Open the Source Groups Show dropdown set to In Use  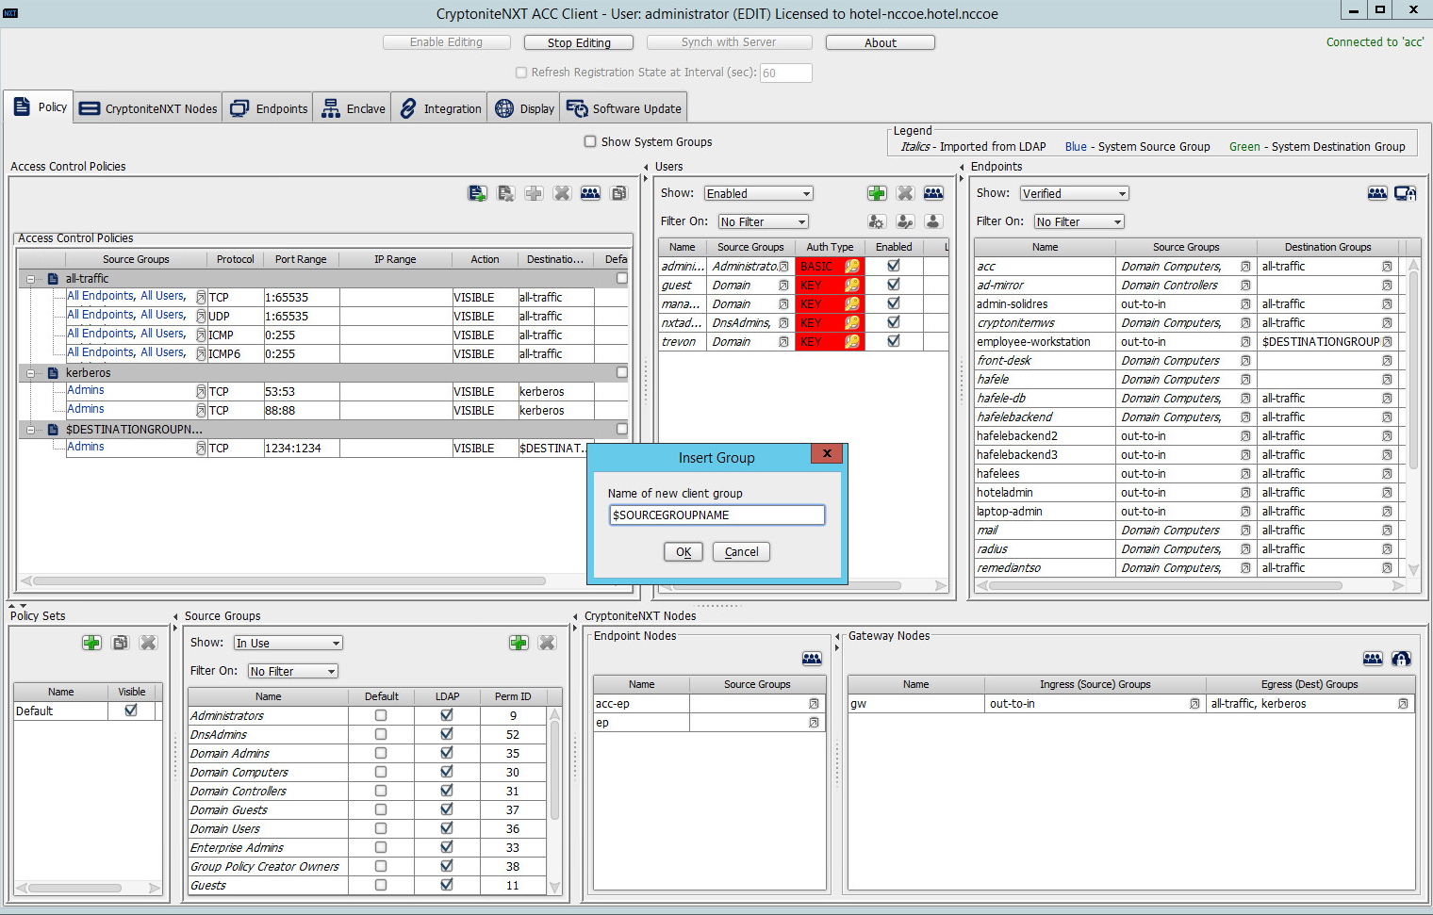288,643
